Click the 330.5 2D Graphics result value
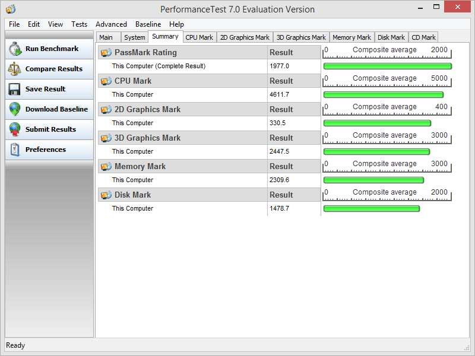Image resolution: width=475 pixels, height=356 pixels. pos(277,123)
